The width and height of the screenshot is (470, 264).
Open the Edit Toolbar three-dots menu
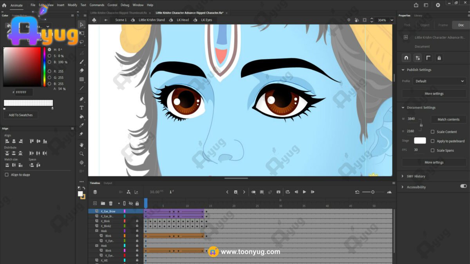[x=81, y=181]
